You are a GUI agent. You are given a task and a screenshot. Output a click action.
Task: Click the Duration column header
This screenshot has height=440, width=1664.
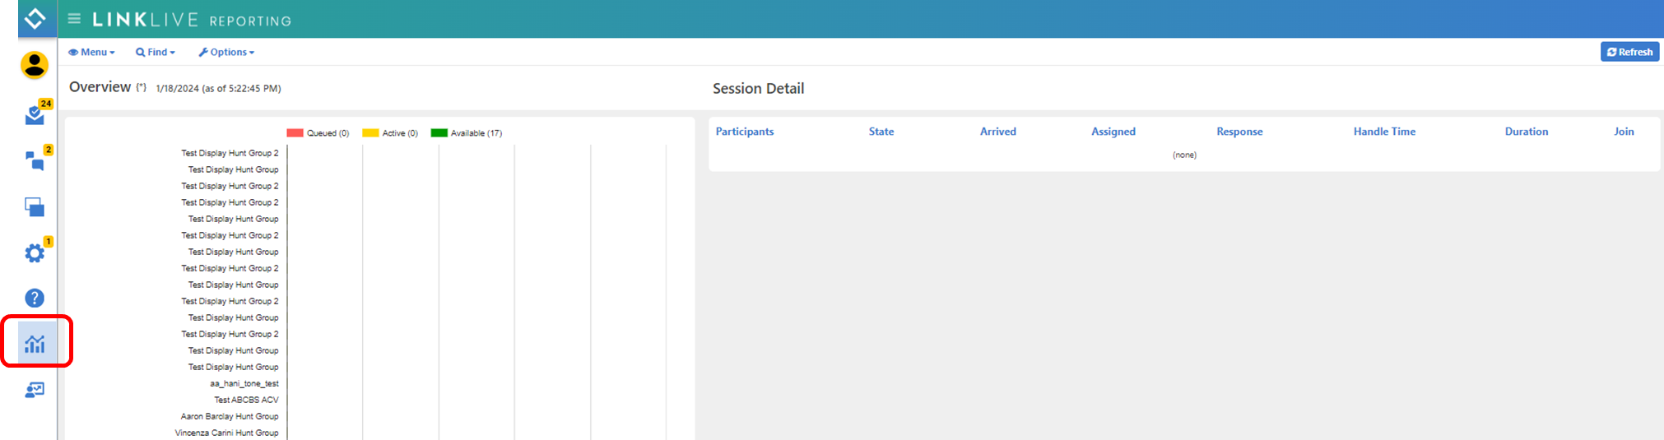tap(1526, 132)
